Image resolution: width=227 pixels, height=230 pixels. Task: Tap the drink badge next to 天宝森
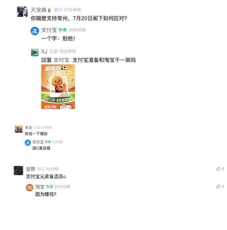pyautogui.click(x=49, y=10)
